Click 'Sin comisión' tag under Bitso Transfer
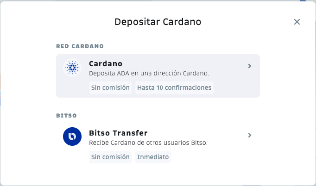The width and height of the screenshot is (316, 186). pyautogui.click(x=110, y=157)
